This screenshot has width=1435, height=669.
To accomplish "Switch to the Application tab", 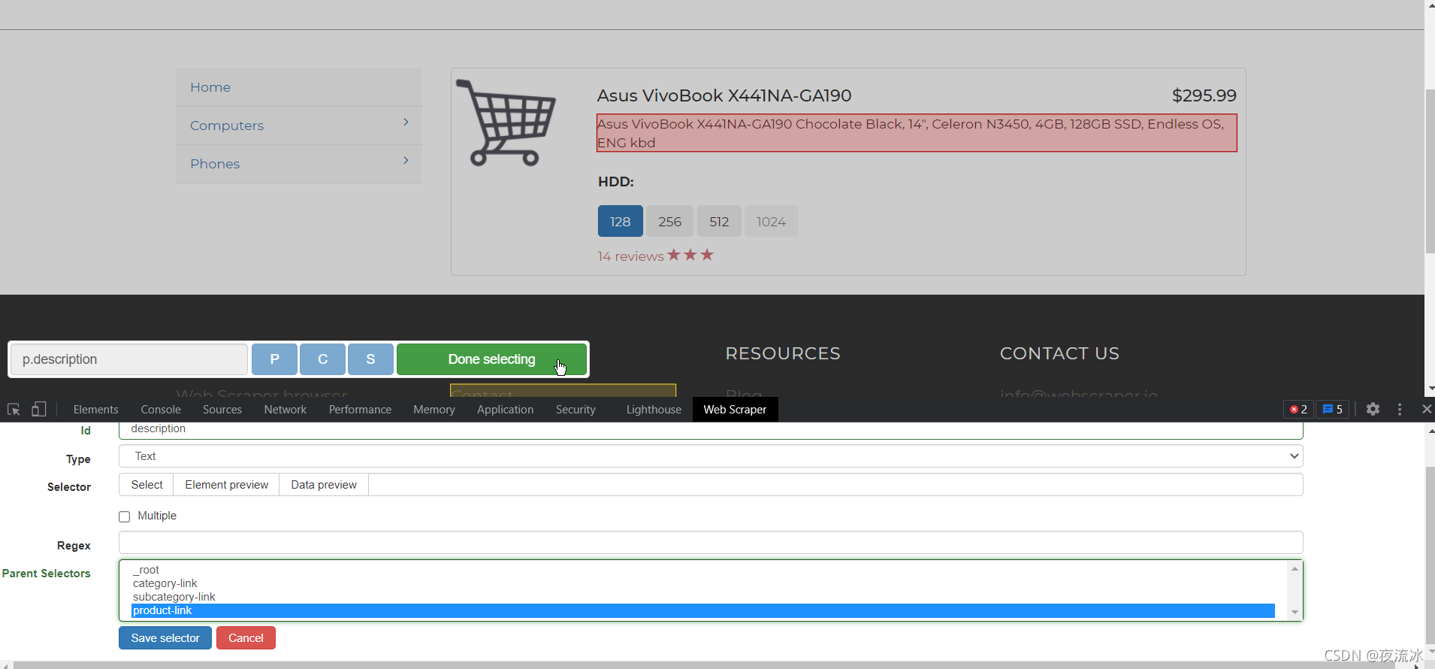I will 506,409.
